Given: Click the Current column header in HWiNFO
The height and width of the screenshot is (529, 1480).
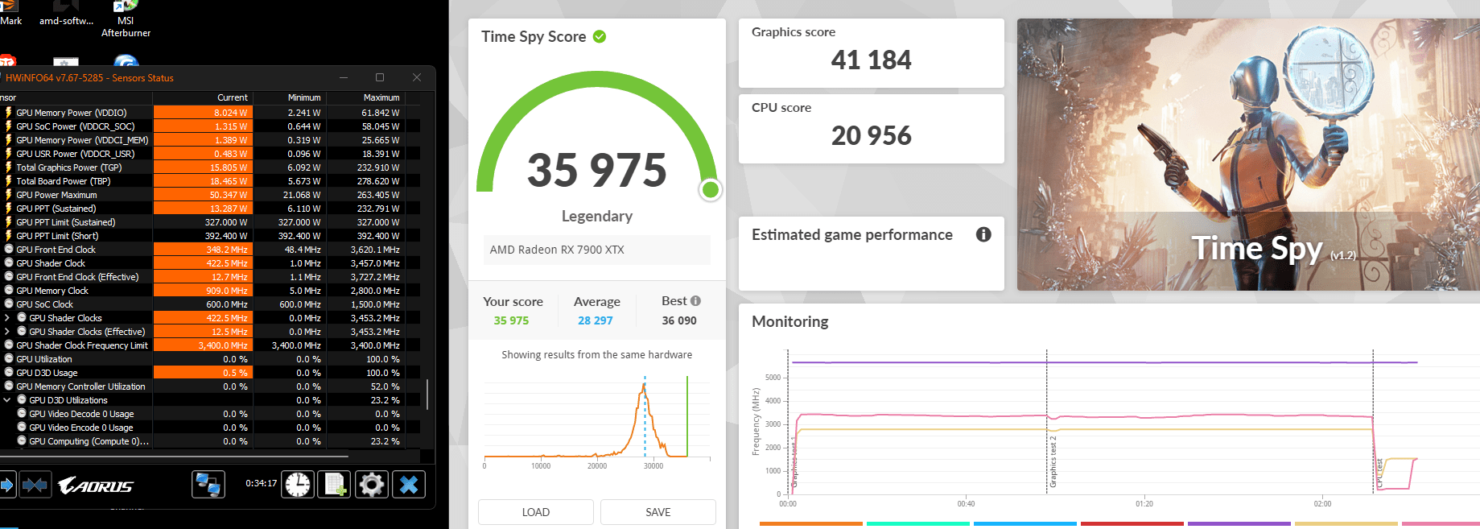Looking at the screenshot, I should click(233, 97).
